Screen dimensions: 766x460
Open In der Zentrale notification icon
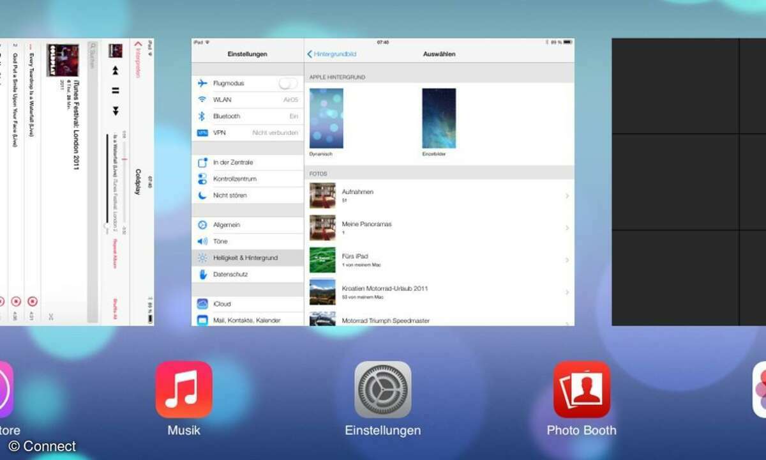coord(202,162)
